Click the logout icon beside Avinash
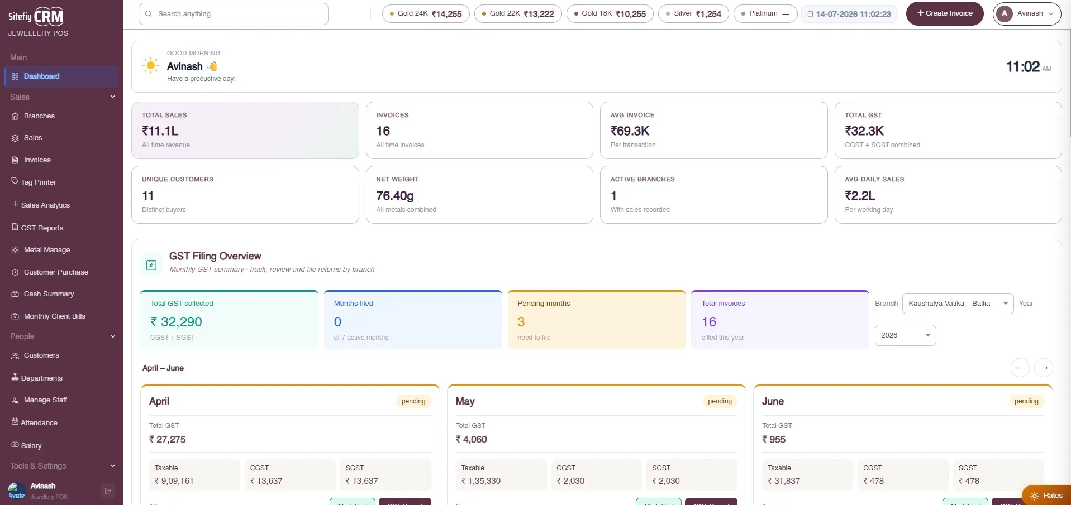The image size is (1071, 505). pyautogui.click(x=108, y=490)
